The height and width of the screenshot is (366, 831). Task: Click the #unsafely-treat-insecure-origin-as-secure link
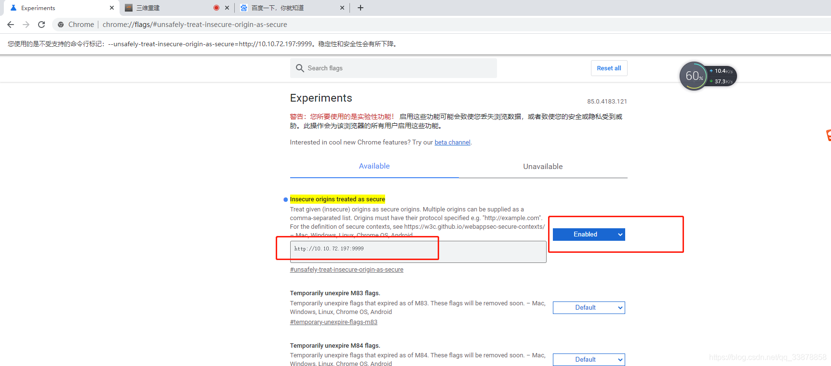(347, 270)
